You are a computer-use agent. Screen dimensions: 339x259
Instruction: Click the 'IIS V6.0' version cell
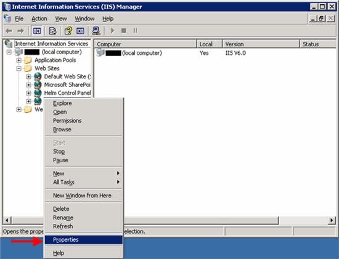[x=235, y=53]
